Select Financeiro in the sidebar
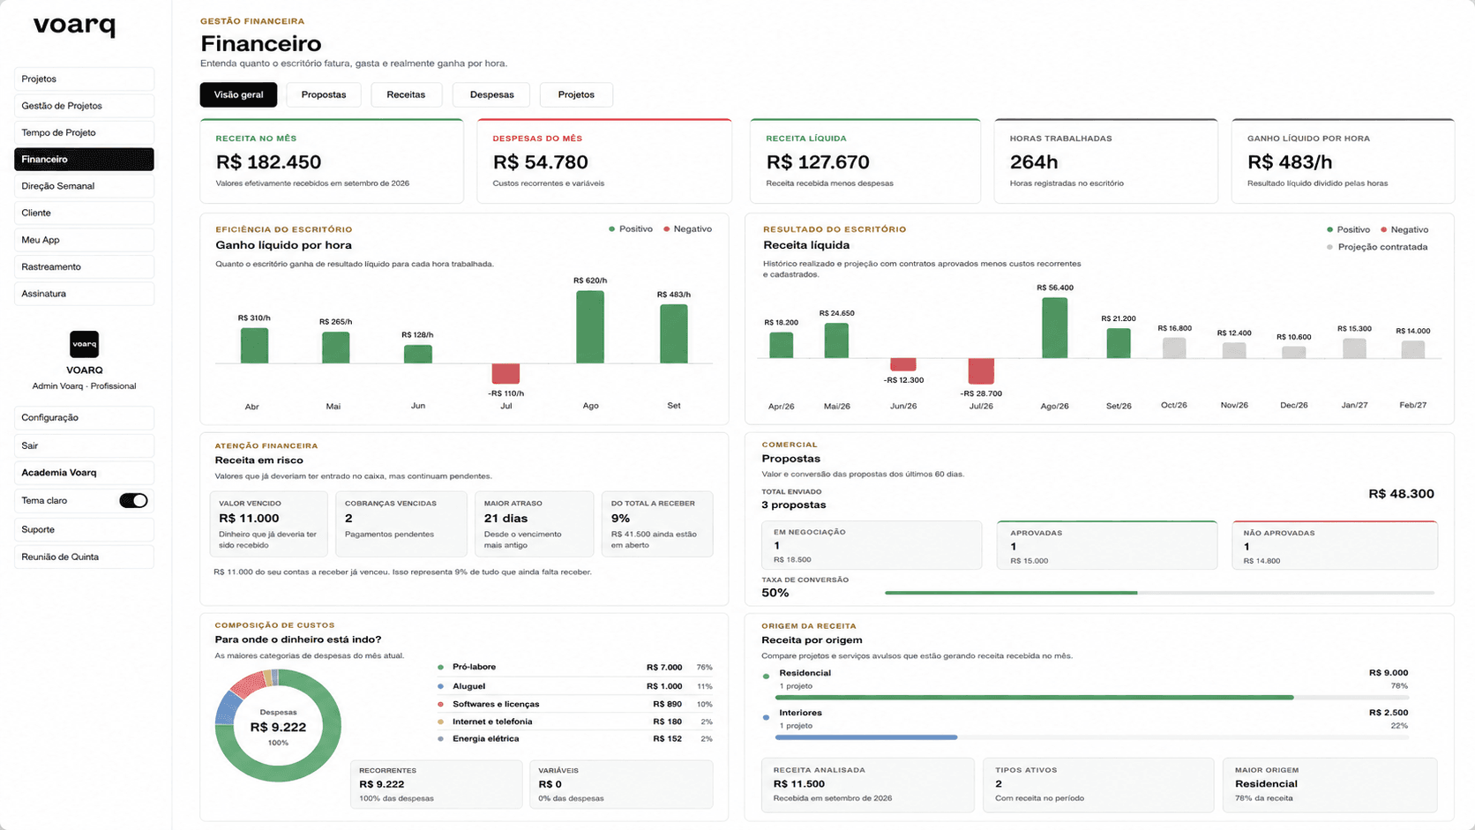 point(84,159)
